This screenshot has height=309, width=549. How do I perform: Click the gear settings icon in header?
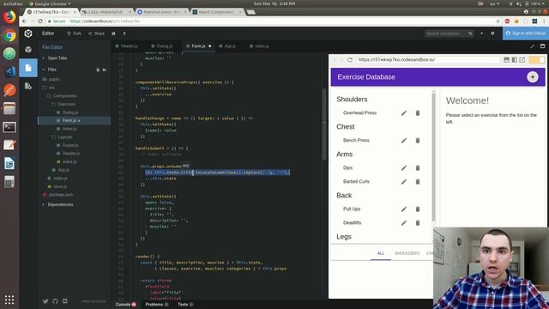[492, 33]
